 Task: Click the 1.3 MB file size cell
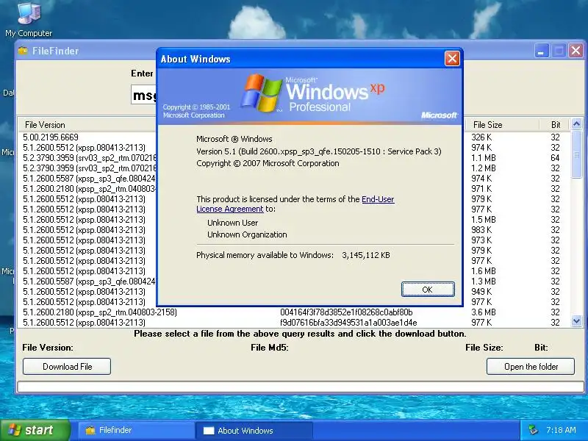(484, 282)
